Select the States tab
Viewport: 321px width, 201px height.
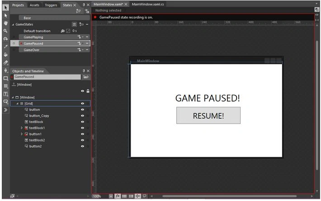(67, 5)
